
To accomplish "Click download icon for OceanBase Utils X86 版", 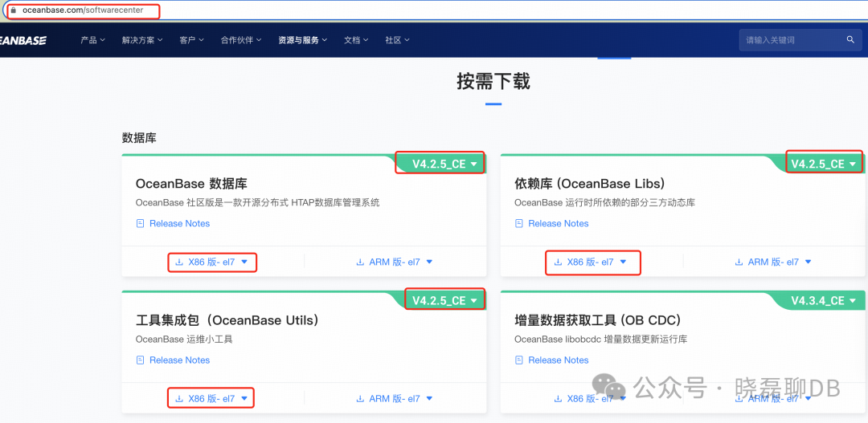I will tap(178, 398).
